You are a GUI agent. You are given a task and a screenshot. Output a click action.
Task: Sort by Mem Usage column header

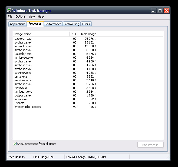click(x=88, y=34)
